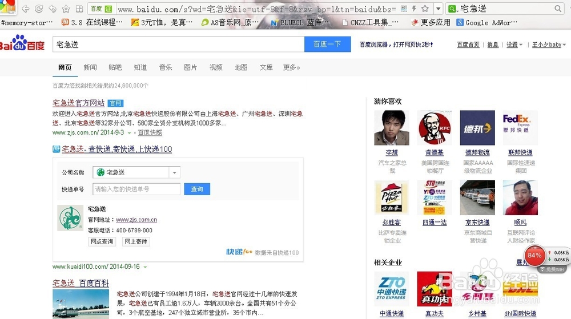
Task: Open 更多应用 bookmark
Action: pos(431,23)
